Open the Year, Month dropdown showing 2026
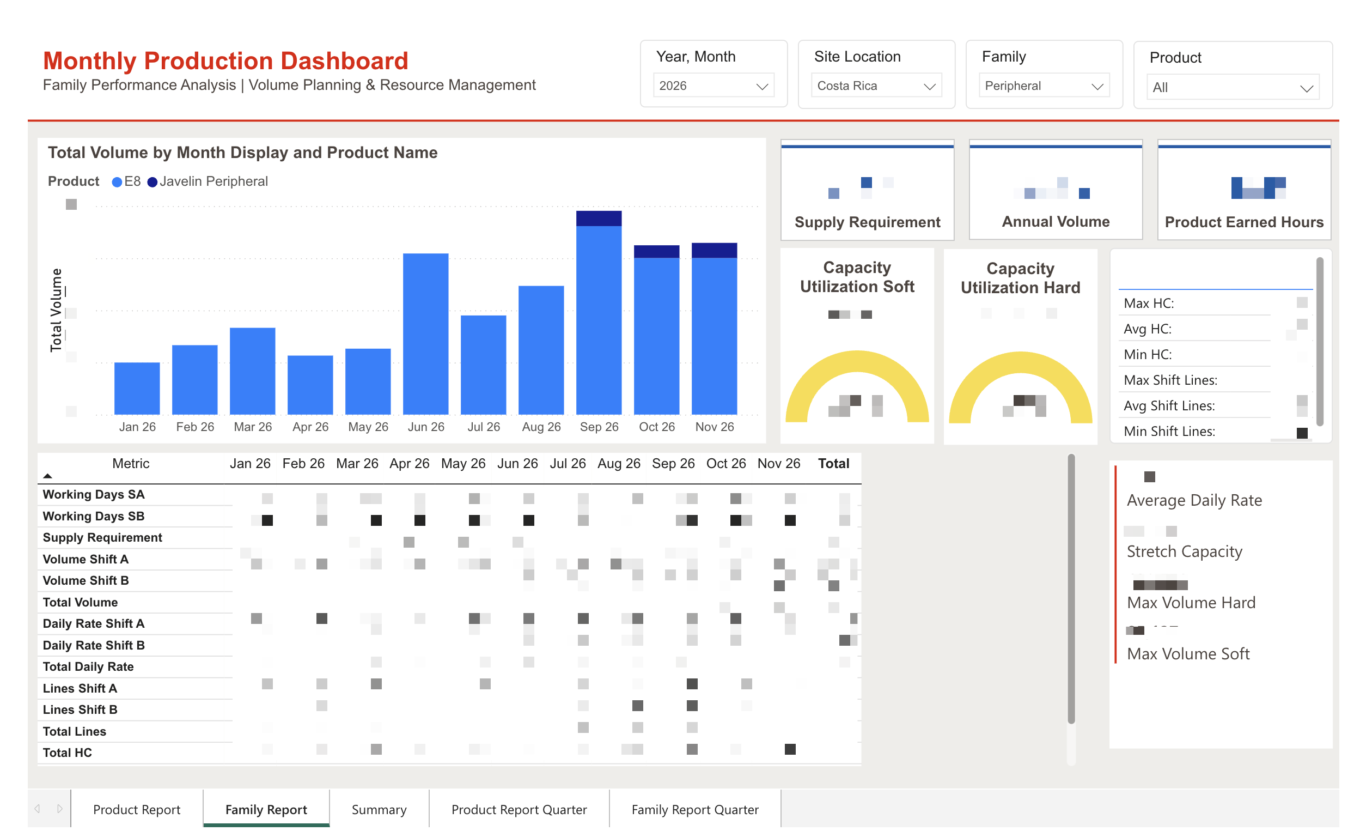Screen dimensions: 1366x837 click(x=714, y=86)
